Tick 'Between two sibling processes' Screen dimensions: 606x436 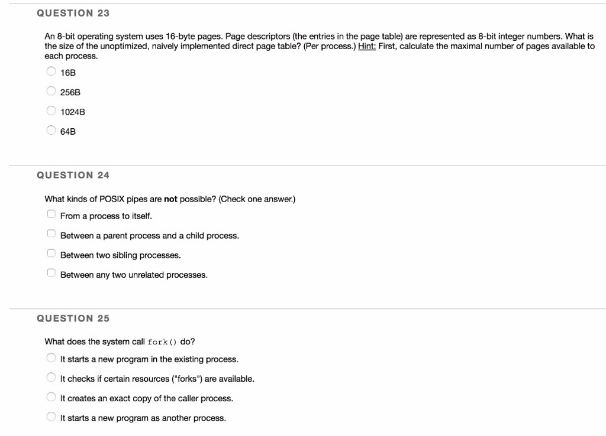pyautogui.click(x=51, y=252)
